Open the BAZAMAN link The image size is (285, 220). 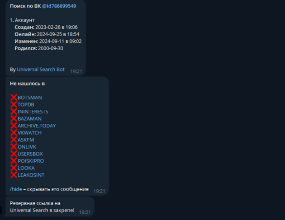29,119
